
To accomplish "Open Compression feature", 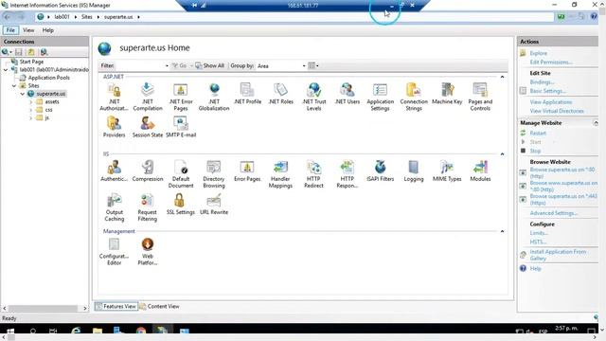I will tap(148, 170).
